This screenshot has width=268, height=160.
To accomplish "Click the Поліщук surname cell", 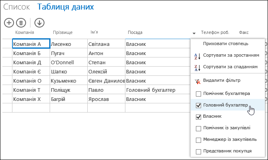I will point(69,90).
